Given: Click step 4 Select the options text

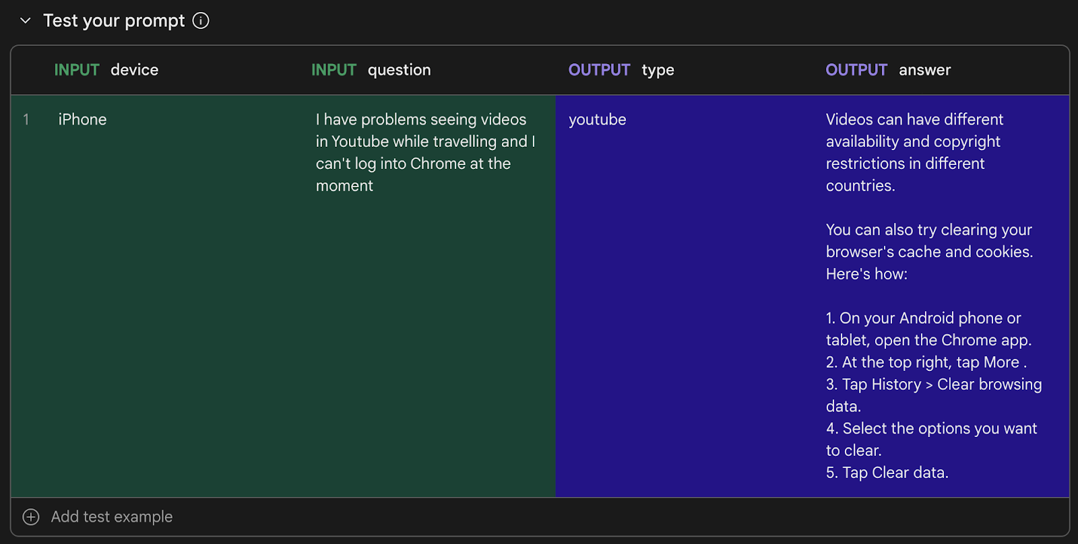Looking at the screenshot, I should click(x=930, y=439).
